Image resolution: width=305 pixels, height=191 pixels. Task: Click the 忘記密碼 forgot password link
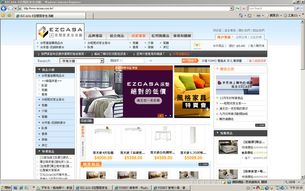(256, 37)
